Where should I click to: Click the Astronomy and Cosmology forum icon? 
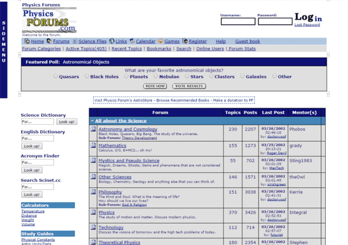click(x=93, y=129)
